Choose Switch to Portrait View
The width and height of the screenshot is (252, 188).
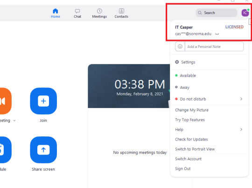click(x=195, y=149)
